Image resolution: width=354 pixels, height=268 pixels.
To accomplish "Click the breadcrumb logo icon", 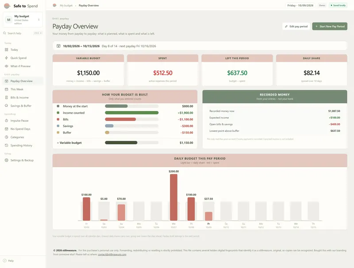I will pos(54,5).
